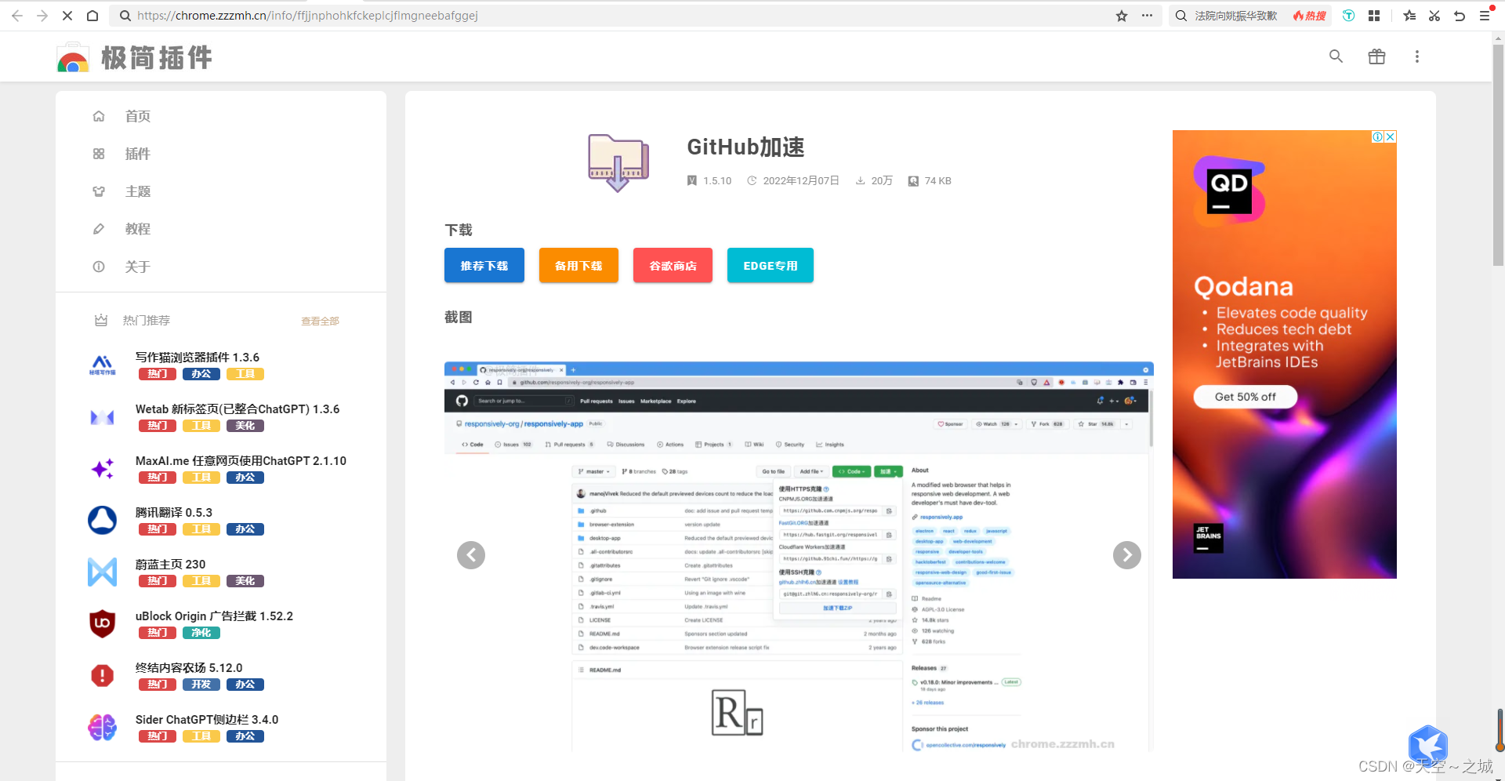The height and width of the screenshot is (781, 1505).
Task: Show next screenshot with right arrow
Action: (x=1127, y=555)
